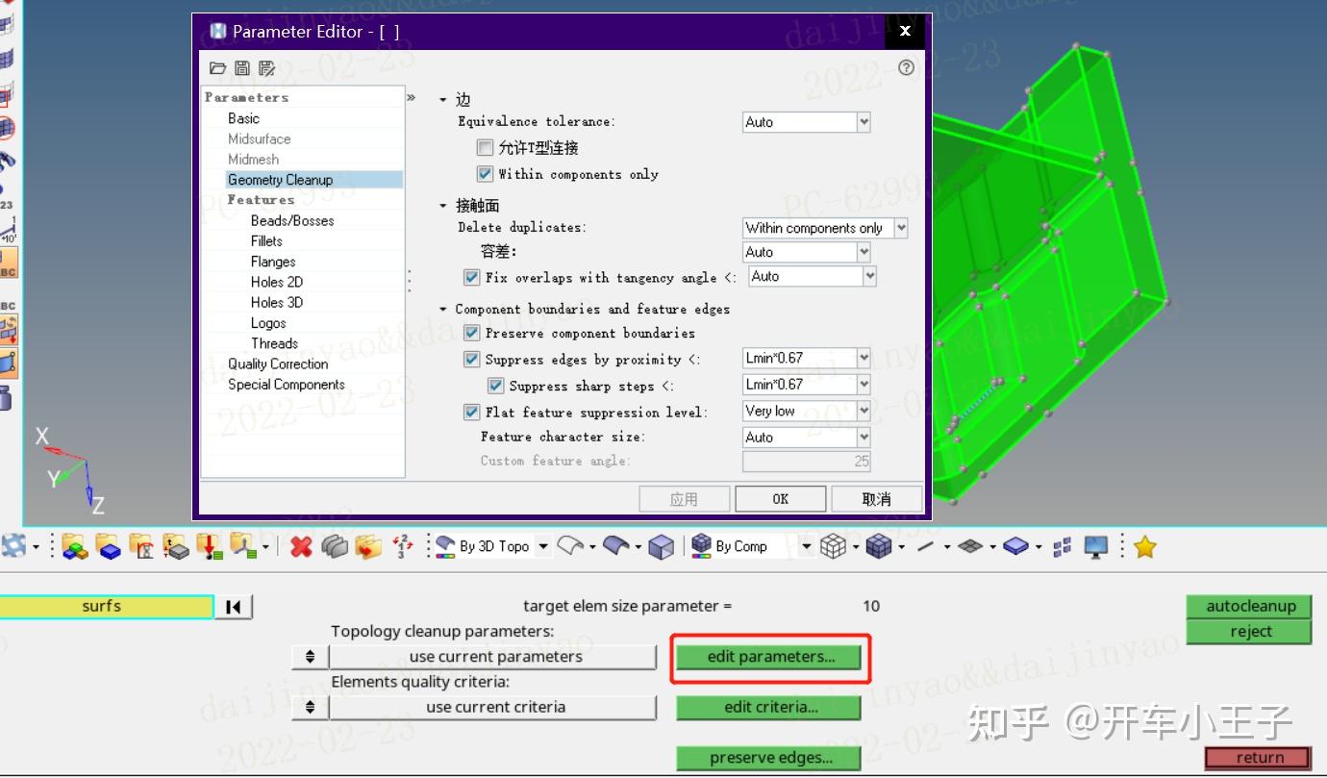Click the preserve edges... button

tap(771, 758)
